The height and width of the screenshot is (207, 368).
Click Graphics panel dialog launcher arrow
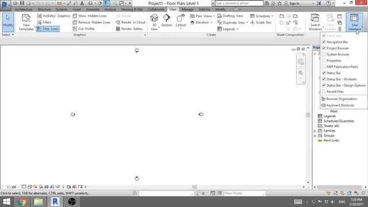[x=145, y=35]
